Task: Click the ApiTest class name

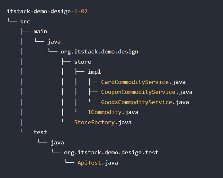Action: coord(89,163)
